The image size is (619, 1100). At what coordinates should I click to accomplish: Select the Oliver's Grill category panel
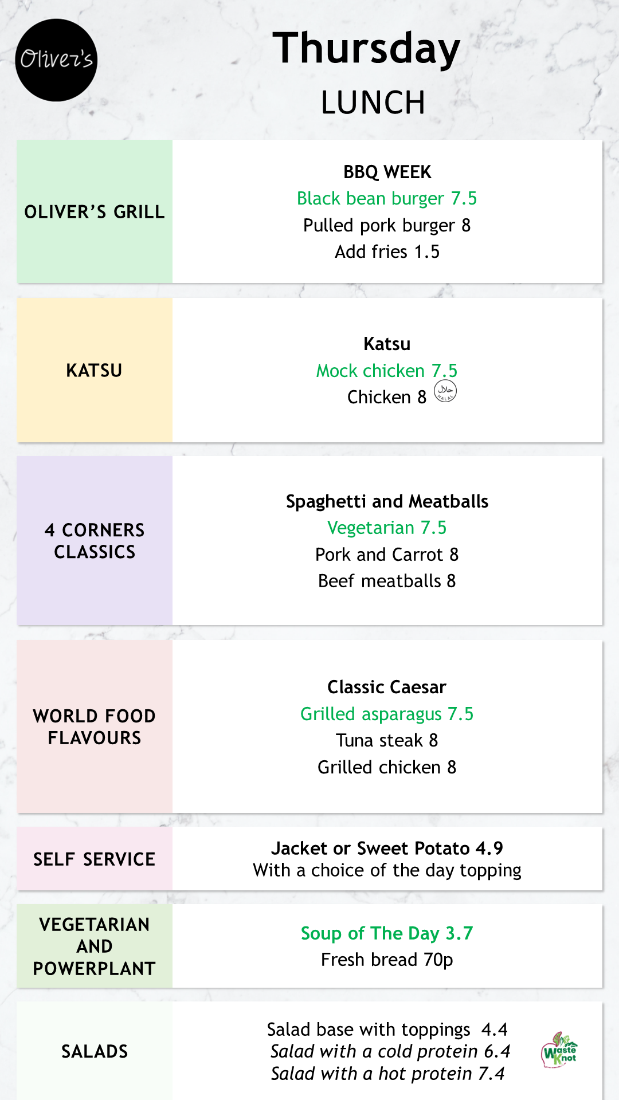(x=95, y=211)
